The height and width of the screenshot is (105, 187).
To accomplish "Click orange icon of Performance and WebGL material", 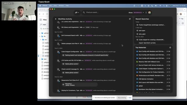I will (137, 76).
